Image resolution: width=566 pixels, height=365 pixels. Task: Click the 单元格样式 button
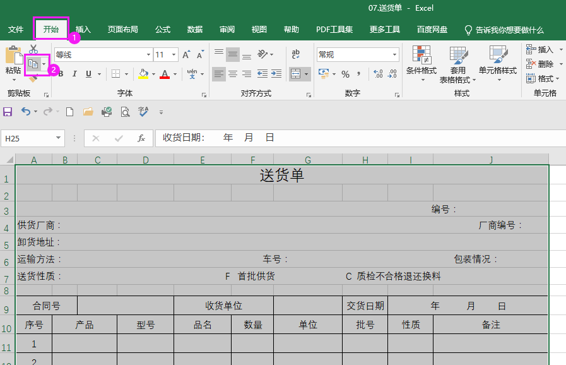[x=498, y=63]
